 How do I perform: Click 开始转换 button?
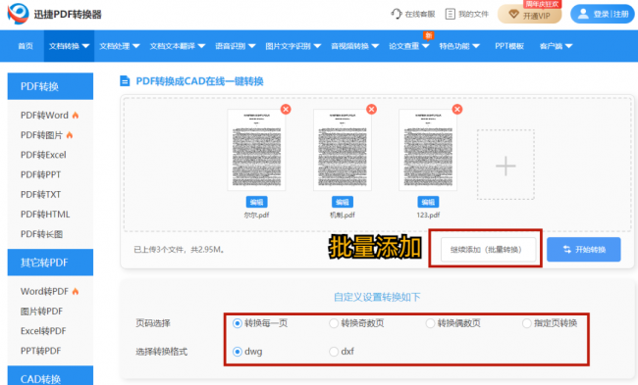pyautogui.click(x=583, y=250)
